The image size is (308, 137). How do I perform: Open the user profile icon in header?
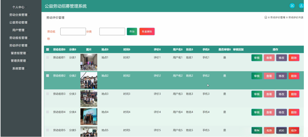(x=301, y=6)
